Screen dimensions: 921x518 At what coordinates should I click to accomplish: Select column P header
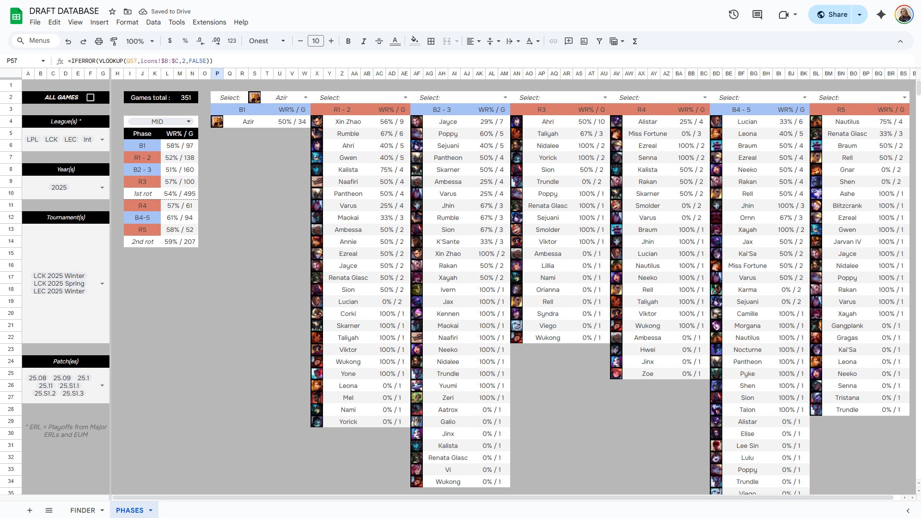217,73
